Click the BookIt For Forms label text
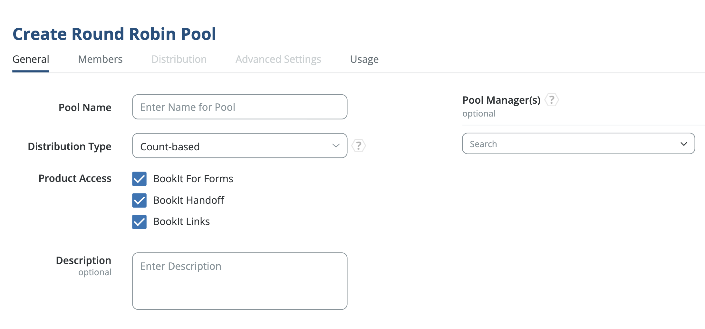705x329 pixels. click(x=193, y=179)
